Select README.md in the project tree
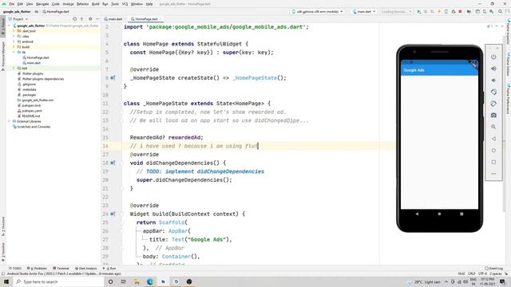511x287 pixels. [x=29, y=116]
